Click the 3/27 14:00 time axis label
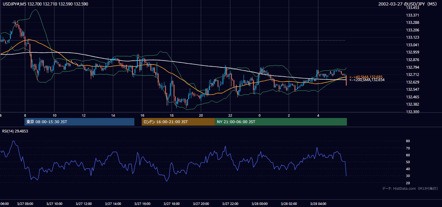This screenshot has height=207, width=442. coord(112,204)
